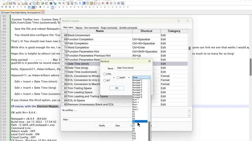This screenshot has width=252, height=141.
Task: Click the Redo arrow icon
Action: tap(46, 3)
